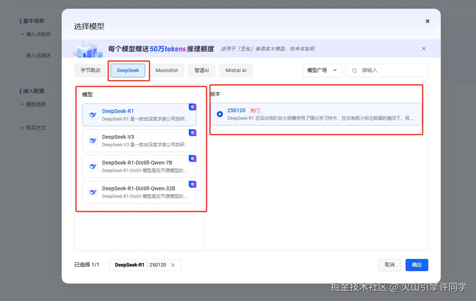Click 模型选择 label in background page

coord(36,104)
